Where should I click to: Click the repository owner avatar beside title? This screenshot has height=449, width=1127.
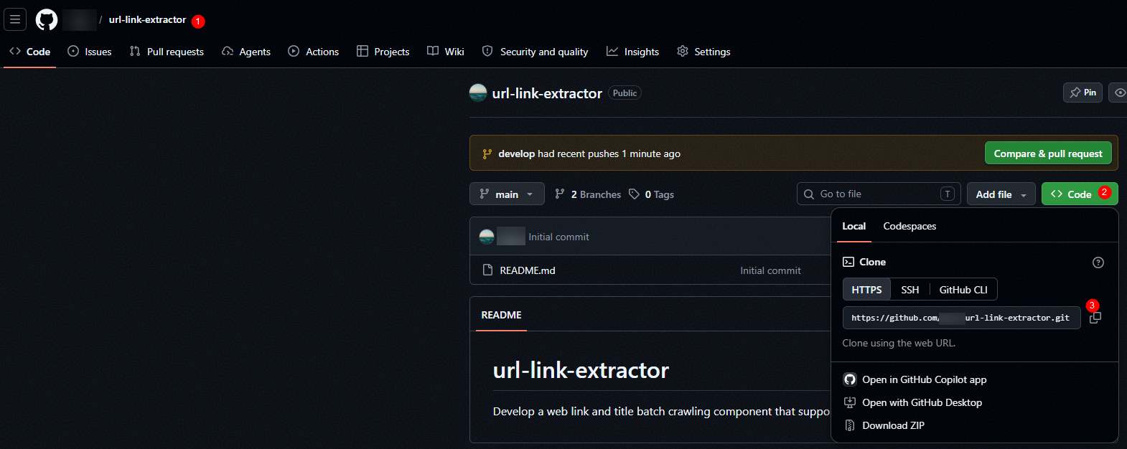pos(478,93)
